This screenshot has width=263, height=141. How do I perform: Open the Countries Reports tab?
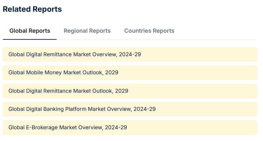point(149,31)
